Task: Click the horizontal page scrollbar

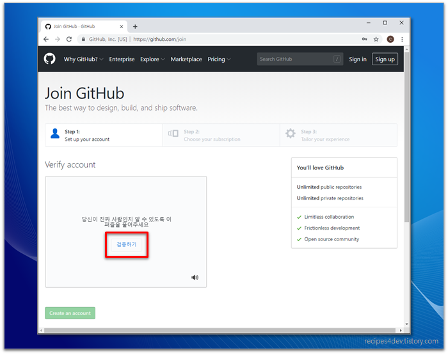Action: tap(220, 331)
